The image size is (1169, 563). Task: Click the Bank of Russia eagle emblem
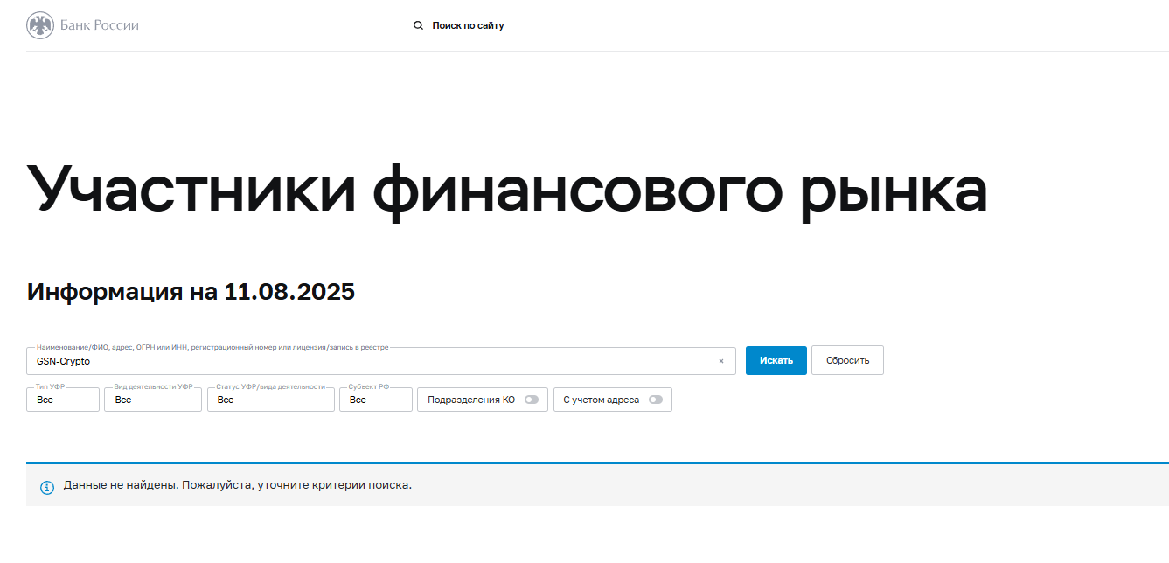point(40,25)
